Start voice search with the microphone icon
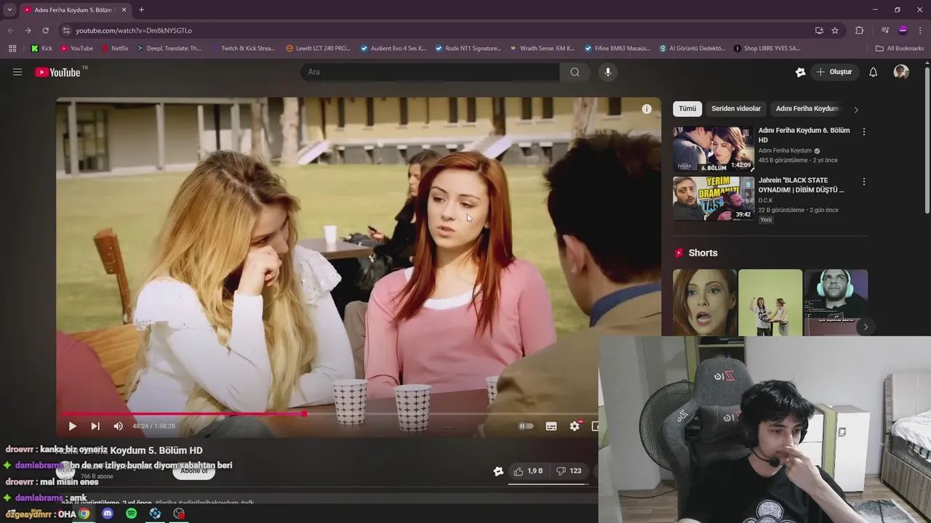 tap(608, 72)
